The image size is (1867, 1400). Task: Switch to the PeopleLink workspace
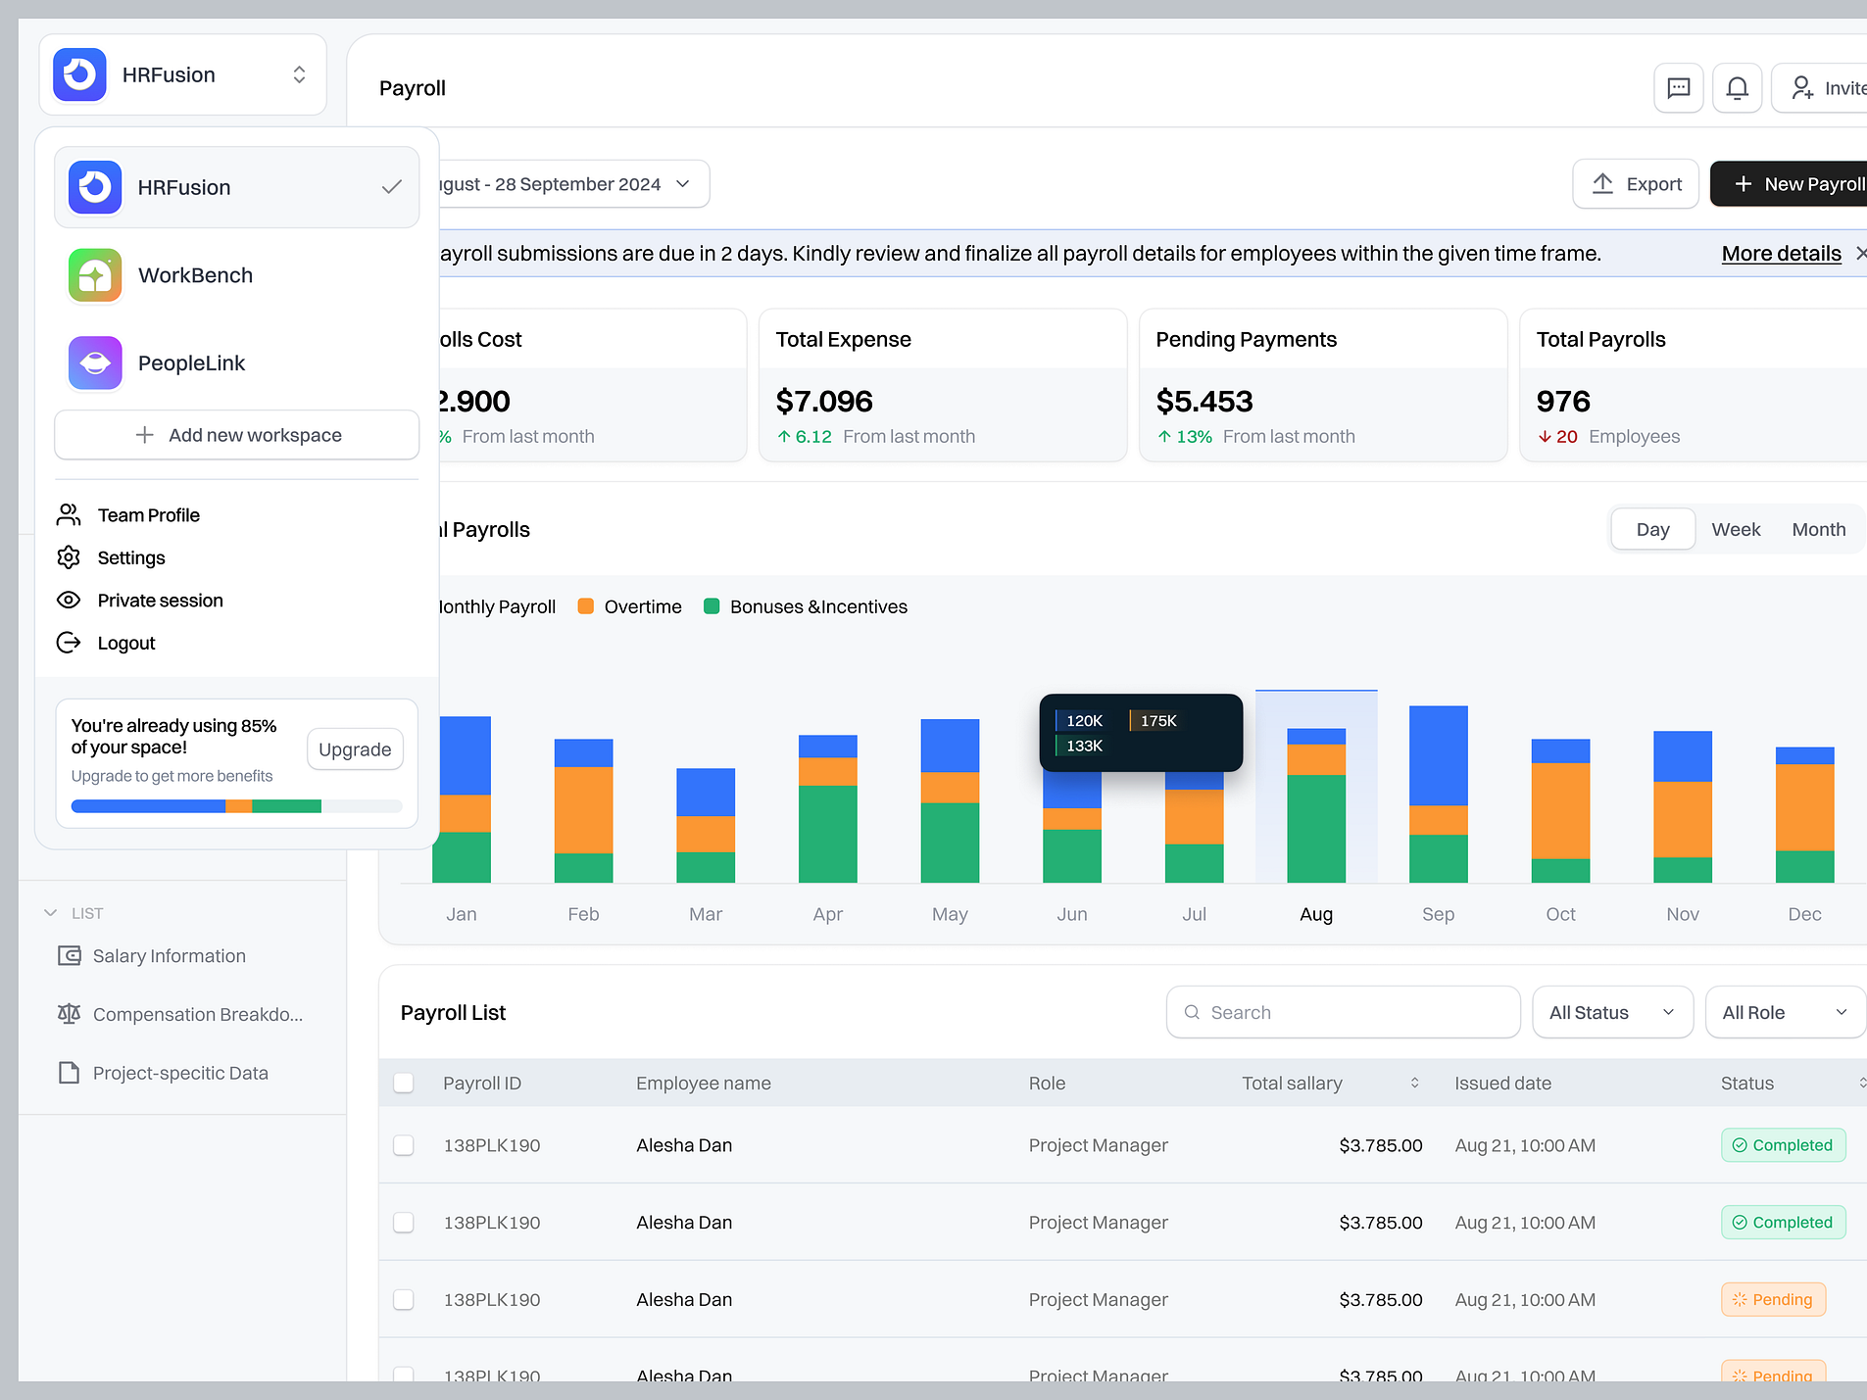(x=192, y=362)
